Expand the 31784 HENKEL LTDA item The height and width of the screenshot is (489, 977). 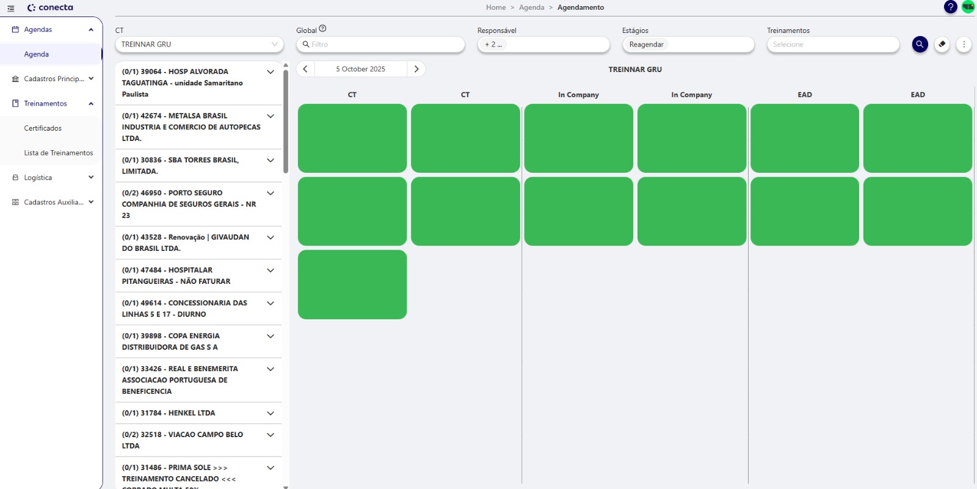coord(271,413)
